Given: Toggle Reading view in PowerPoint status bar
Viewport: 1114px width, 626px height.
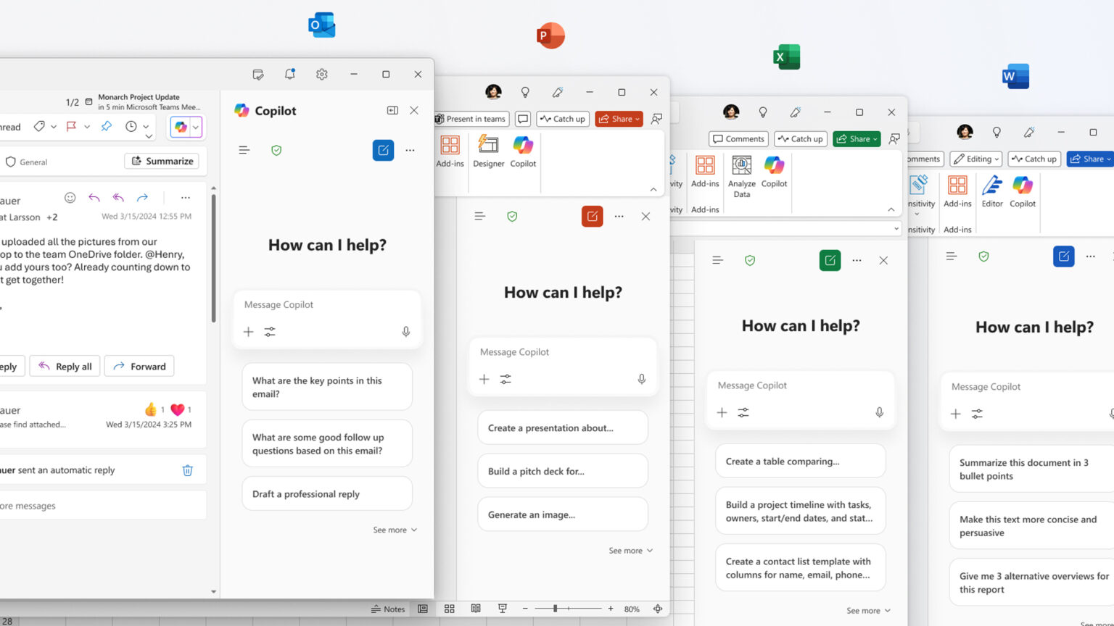Looking at the screenshot, I should click(476, 609).
